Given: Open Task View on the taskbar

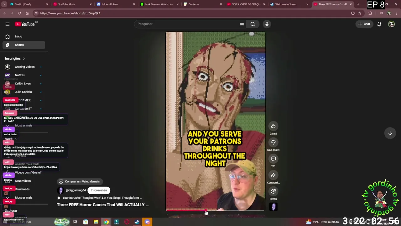Looking at the screenshot, I should (x=75, y=222).
